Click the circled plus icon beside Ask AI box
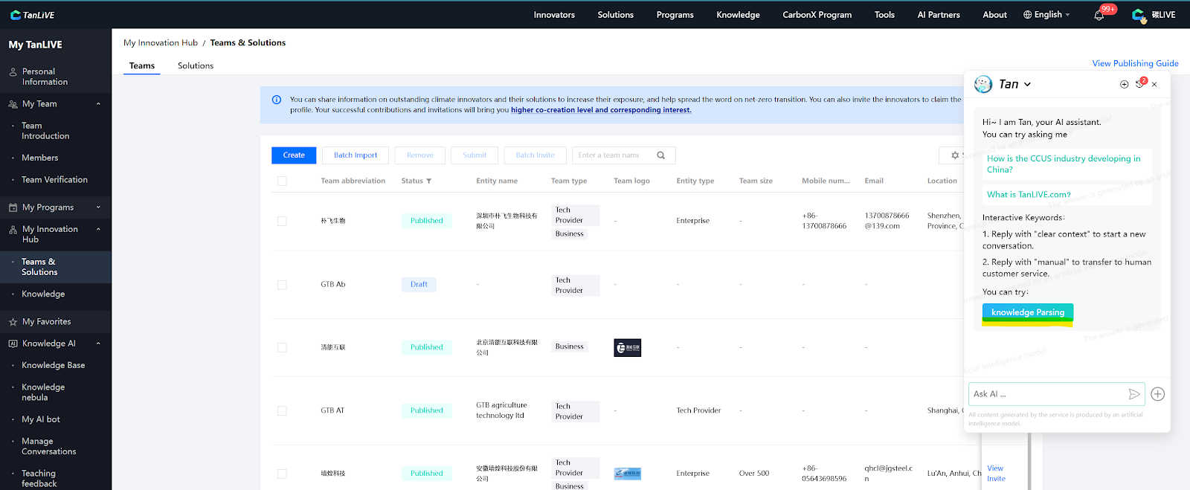This screenshot has height=490, width=1190. (x=1157, y=394)
